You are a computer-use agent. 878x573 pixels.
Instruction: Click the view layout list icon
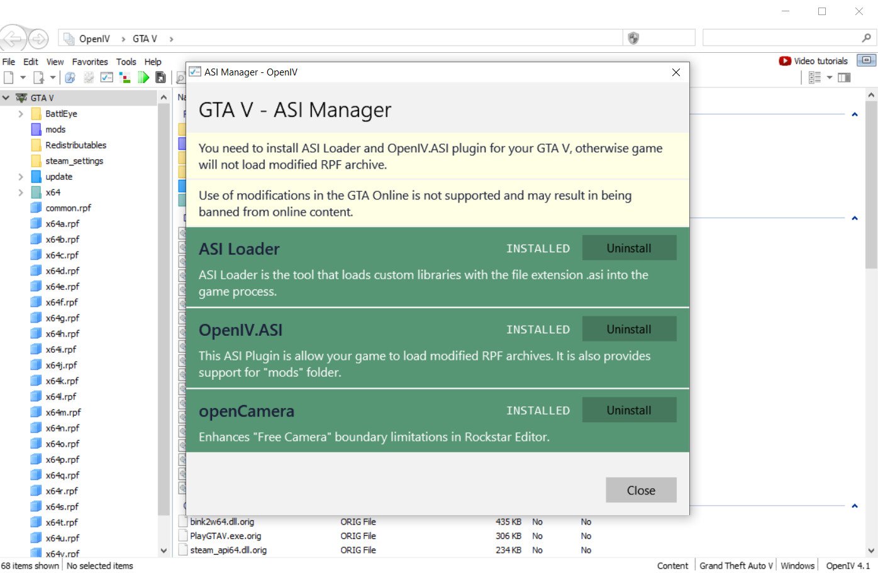[x=814, y=77]
